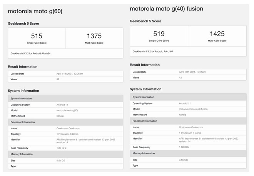Click the moto g(60) model value link
Screen dimensions: 254x176
[67, 110]
